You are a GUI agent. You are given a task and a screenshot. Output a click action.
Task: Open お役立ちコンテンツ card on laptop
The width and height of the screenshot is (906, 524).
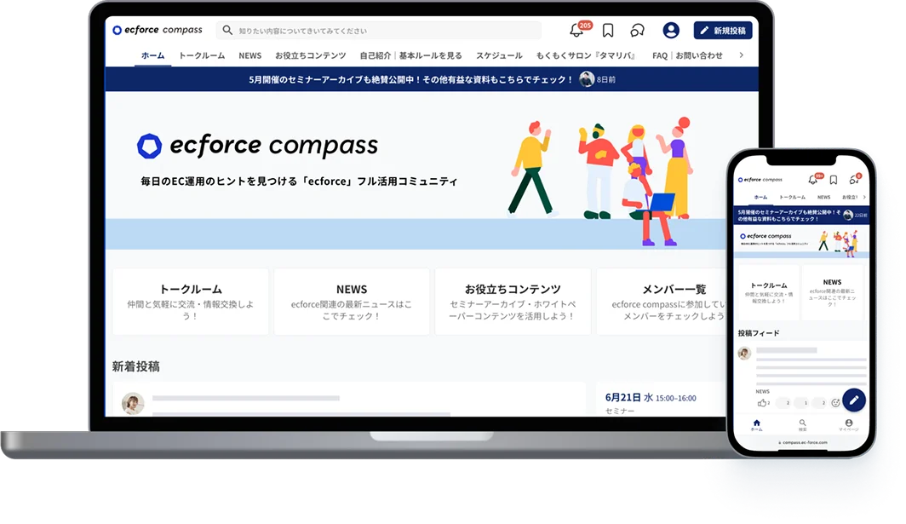pos(513,302)
